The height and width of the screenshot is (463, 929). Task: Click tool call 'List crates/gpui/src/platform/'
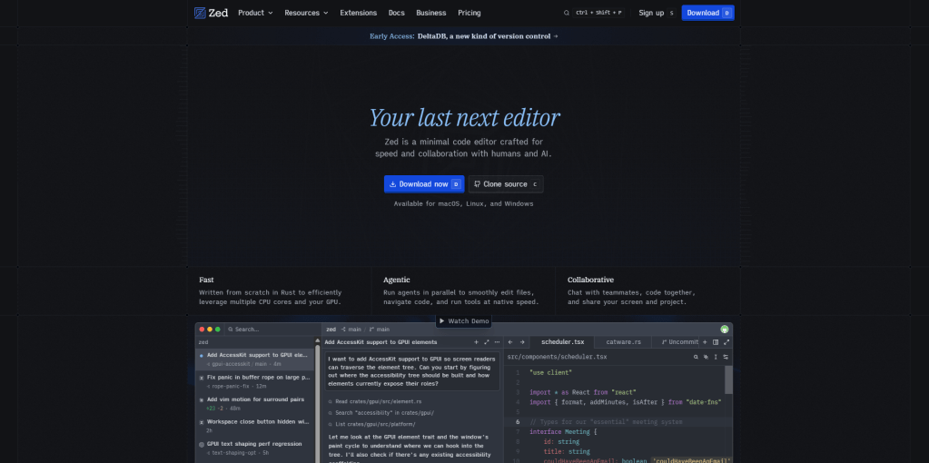pos(371,424)
